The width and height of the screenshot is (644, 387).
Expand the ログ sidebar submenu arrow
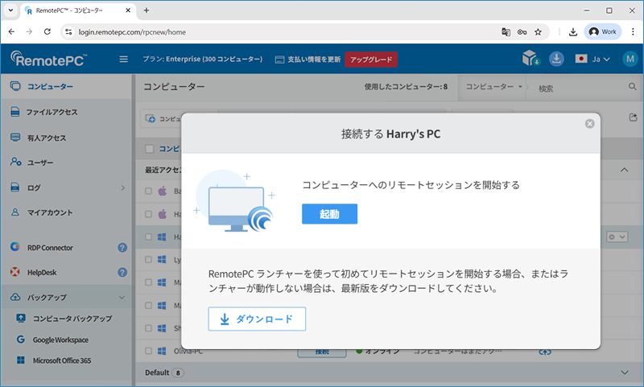(x=123, y=188)
